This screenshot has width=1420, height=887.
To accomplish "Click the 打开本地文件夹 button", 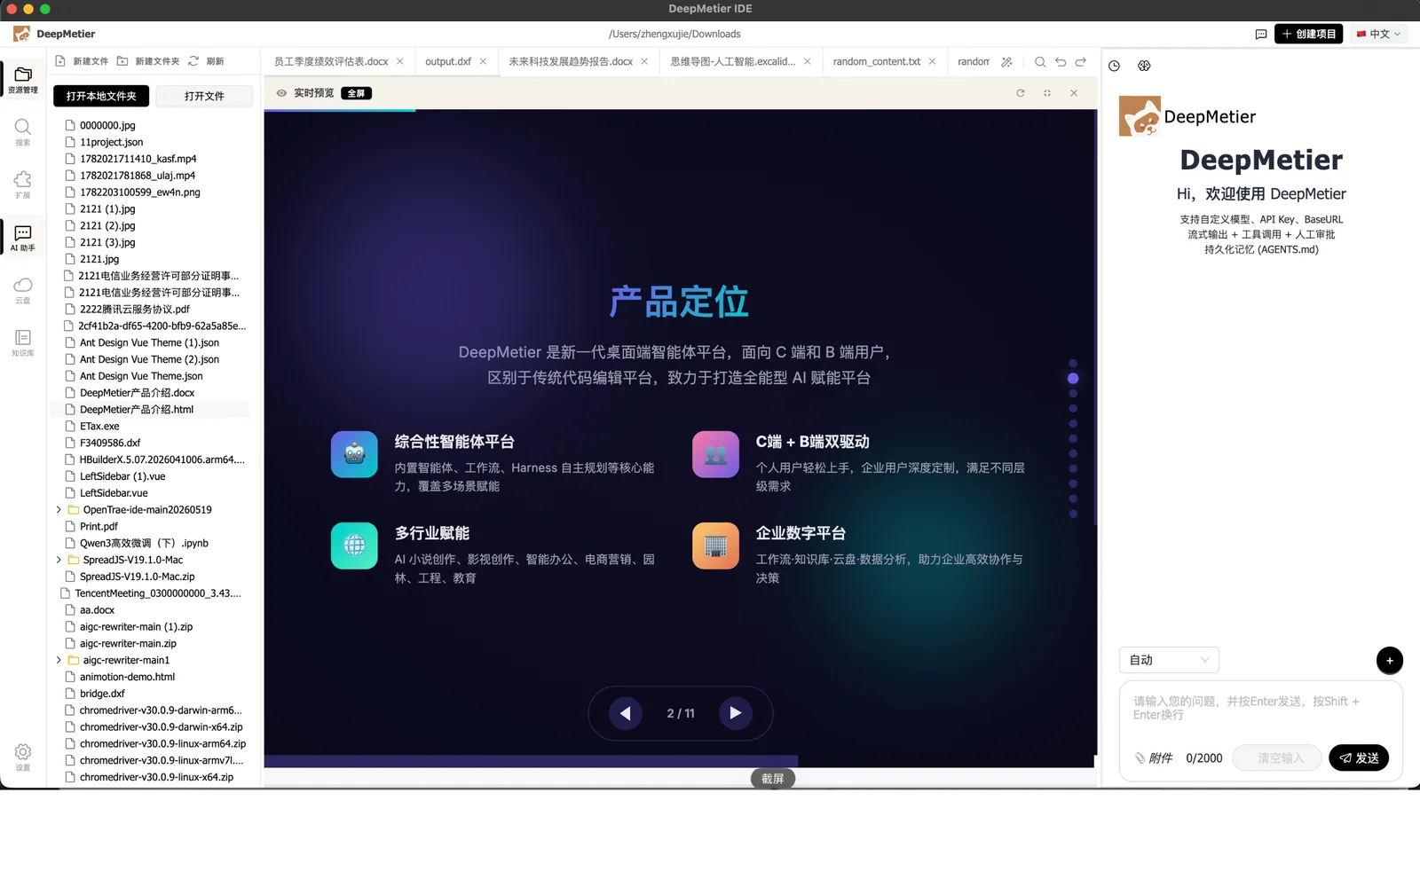I will coord(101,96).
